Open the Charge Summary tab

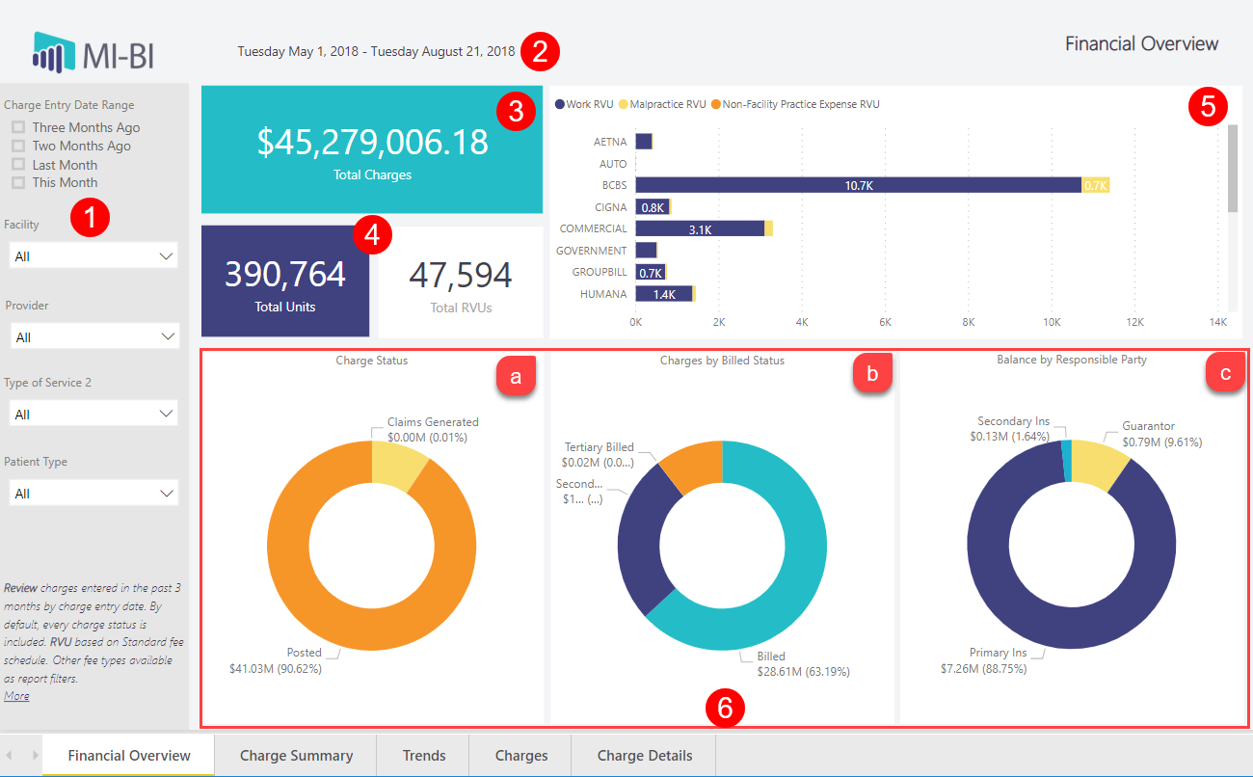296,755
